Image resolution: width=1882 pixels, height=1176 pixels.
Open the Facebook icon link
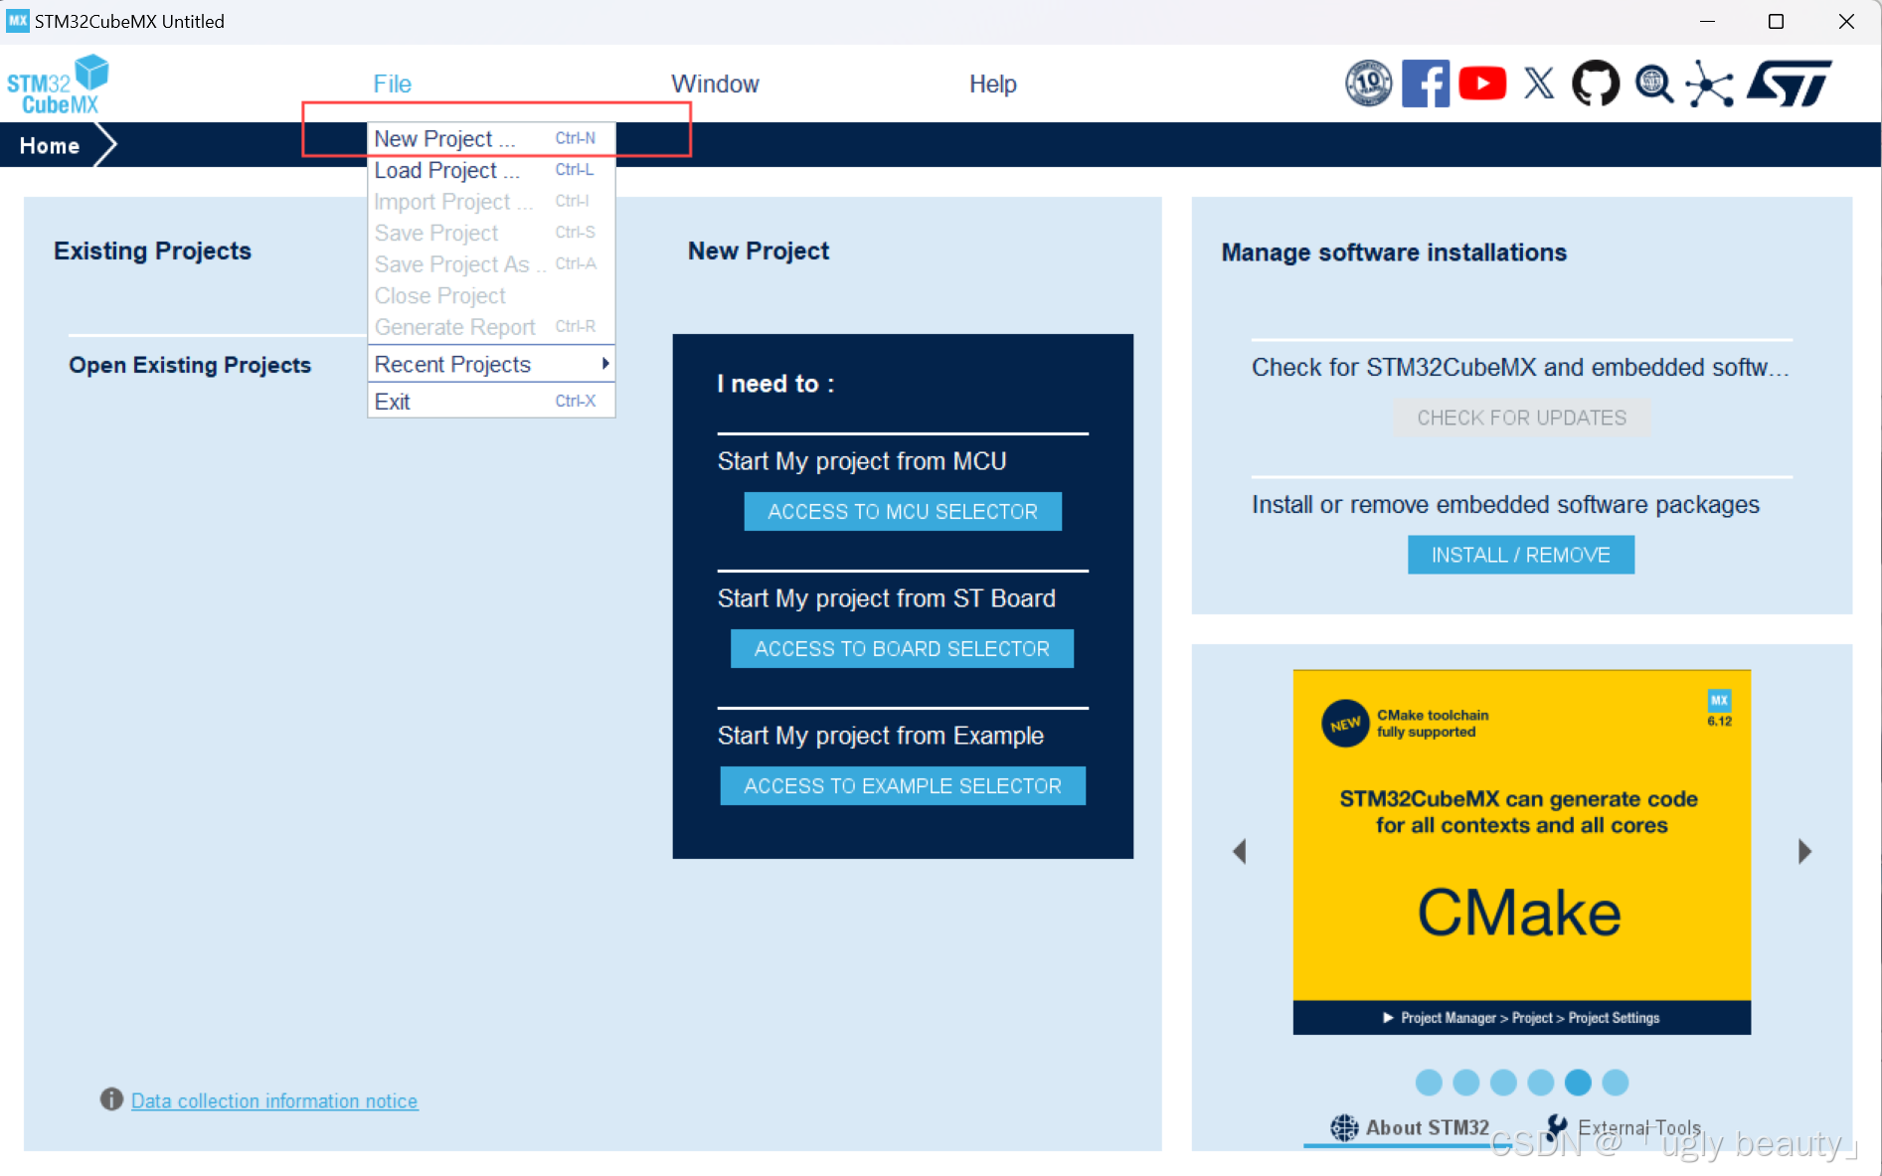click(x=1425, y=84)
